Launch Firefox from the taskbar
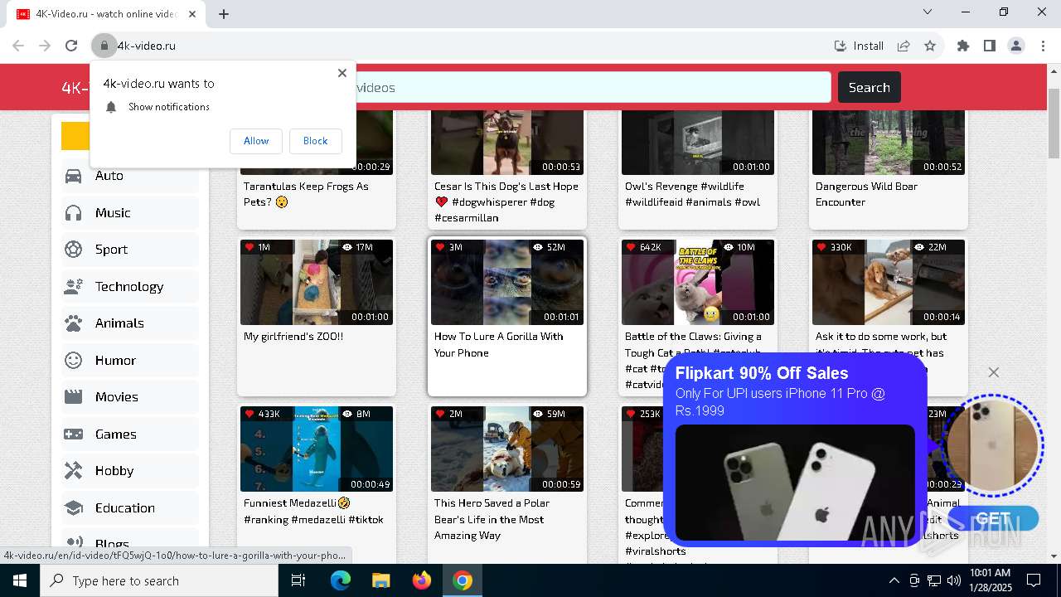1061x597 pixels. click(x=422, y=580)
